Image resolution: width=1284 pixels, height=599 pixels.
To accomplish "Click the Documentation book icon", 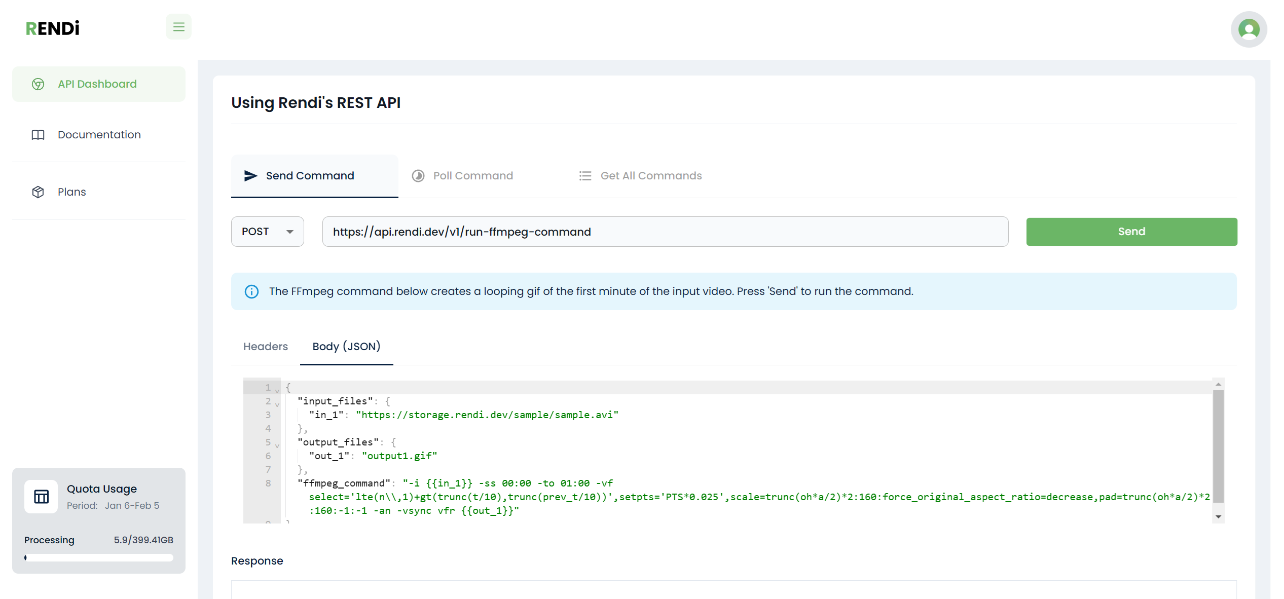I will click(38, 135).
